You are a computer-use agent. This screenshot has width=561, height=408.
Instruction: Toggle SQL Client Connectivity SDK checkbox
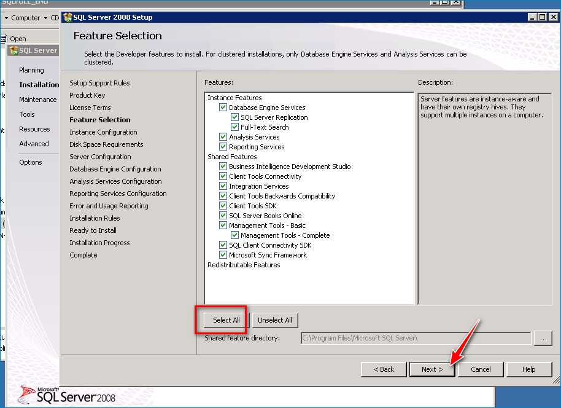223,245
